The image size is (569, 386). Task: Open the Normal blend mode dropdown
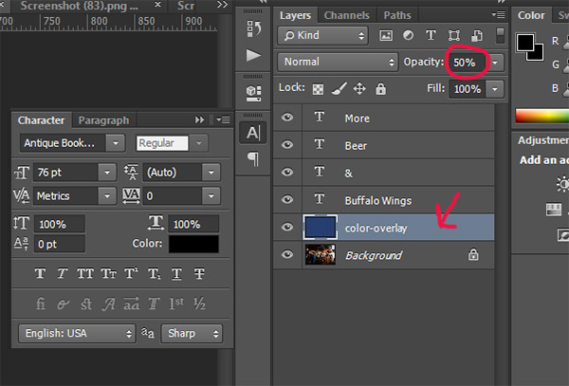tap(338, 62)
